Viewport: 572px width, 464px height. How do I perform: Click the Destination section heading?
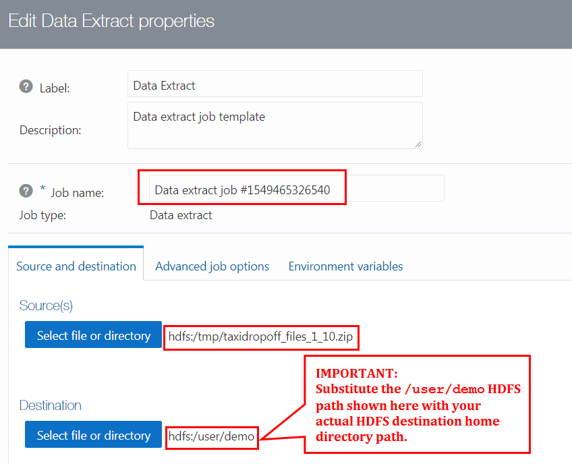(51, 405)
